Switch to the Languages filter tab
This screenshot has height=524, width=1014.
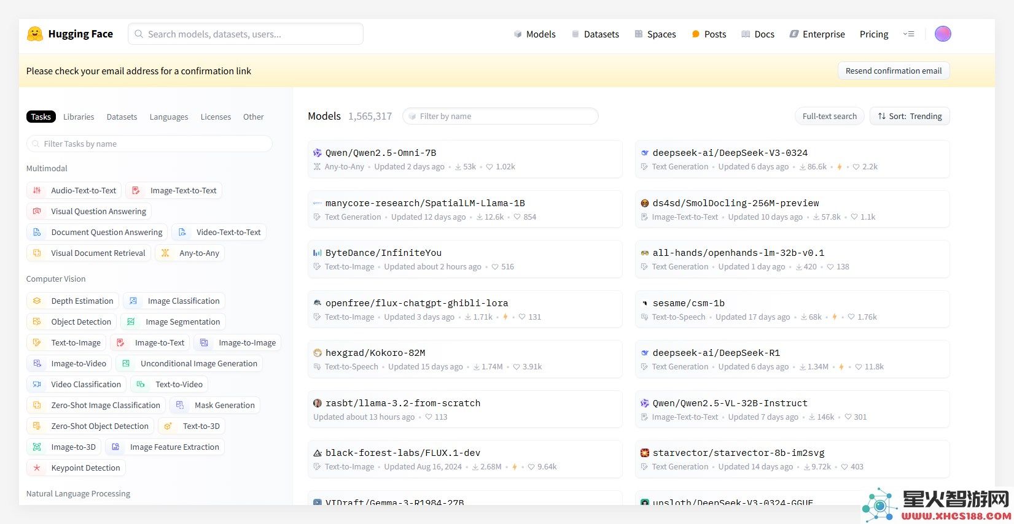pyautogui.click(x=169, y=117)
